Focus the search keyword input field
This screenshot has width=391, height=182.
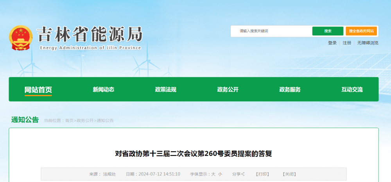[274, 31]
